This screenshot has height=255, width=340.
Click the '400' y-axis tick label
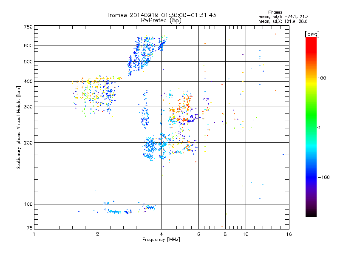[x=28, y=82]
